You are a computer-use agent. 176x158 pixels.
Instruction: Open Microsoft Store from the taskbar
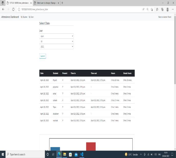[70, 154]
